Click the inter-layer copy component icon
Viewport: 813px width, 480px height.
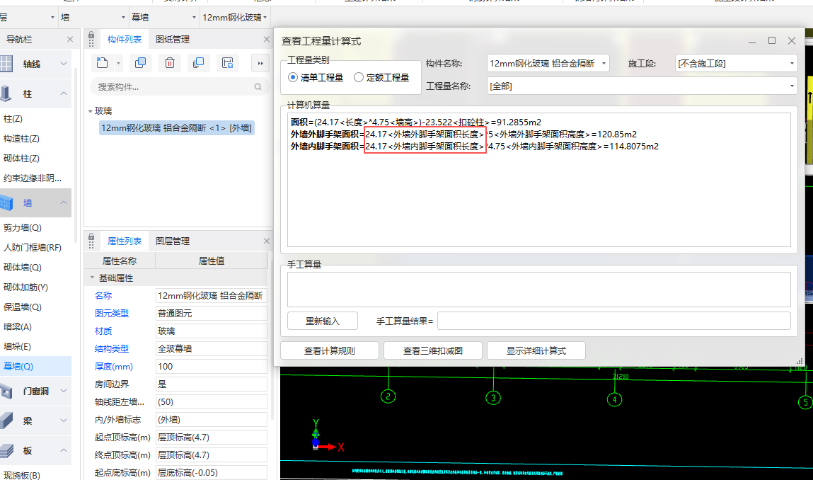pos(198,63)
